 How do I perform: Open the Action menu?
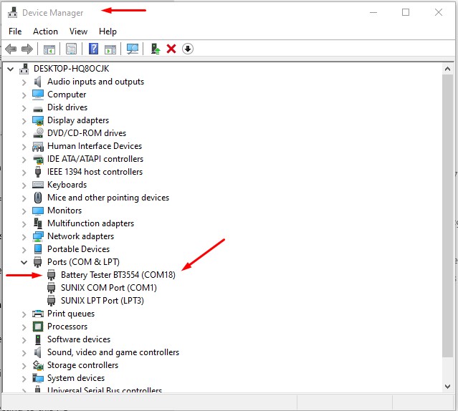tap(45, 32)
